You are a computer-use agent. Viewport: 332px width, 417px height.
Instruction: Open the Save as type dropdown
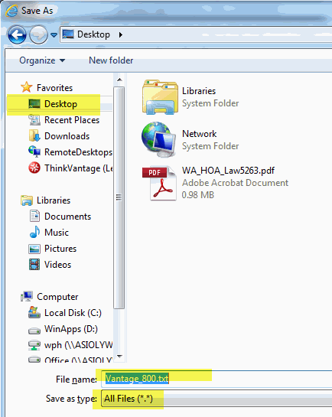click(x=216, y=399)
